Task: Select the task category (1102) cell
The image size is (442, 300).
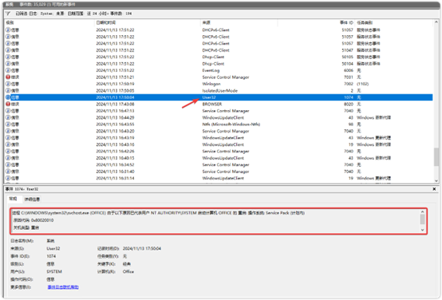Action: click(362, 84)
